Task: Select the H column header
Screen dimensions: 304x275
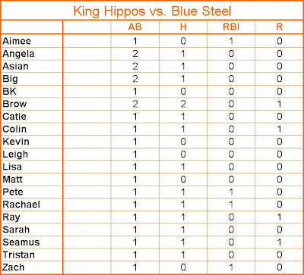Action: pos(183,27)
